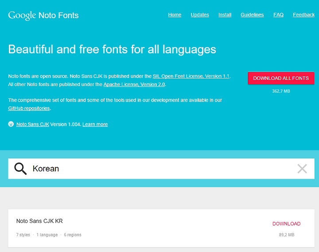Screen dimensions: 319x252
Task: Click the Beautiful and free fonts heading
Action: coord(112,50)
